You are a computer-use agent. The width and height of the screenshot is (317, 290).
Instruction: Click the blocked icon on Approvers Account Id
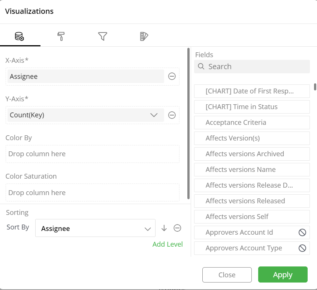(302, 232)
